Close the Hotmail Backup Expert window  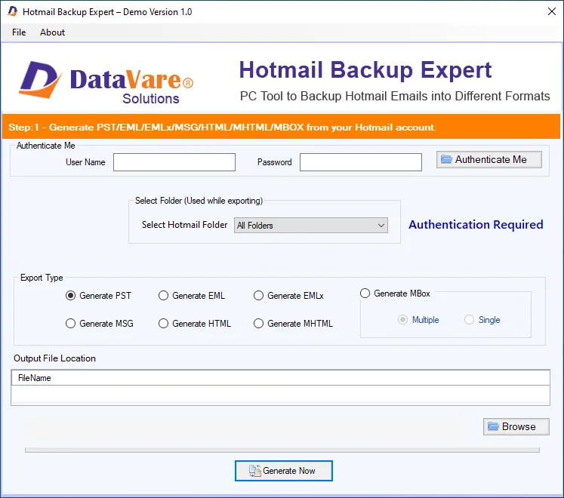(x=552, y=11)
